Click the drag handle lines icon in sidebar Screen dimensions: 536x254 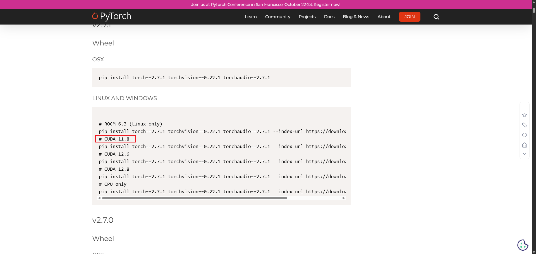525,107
